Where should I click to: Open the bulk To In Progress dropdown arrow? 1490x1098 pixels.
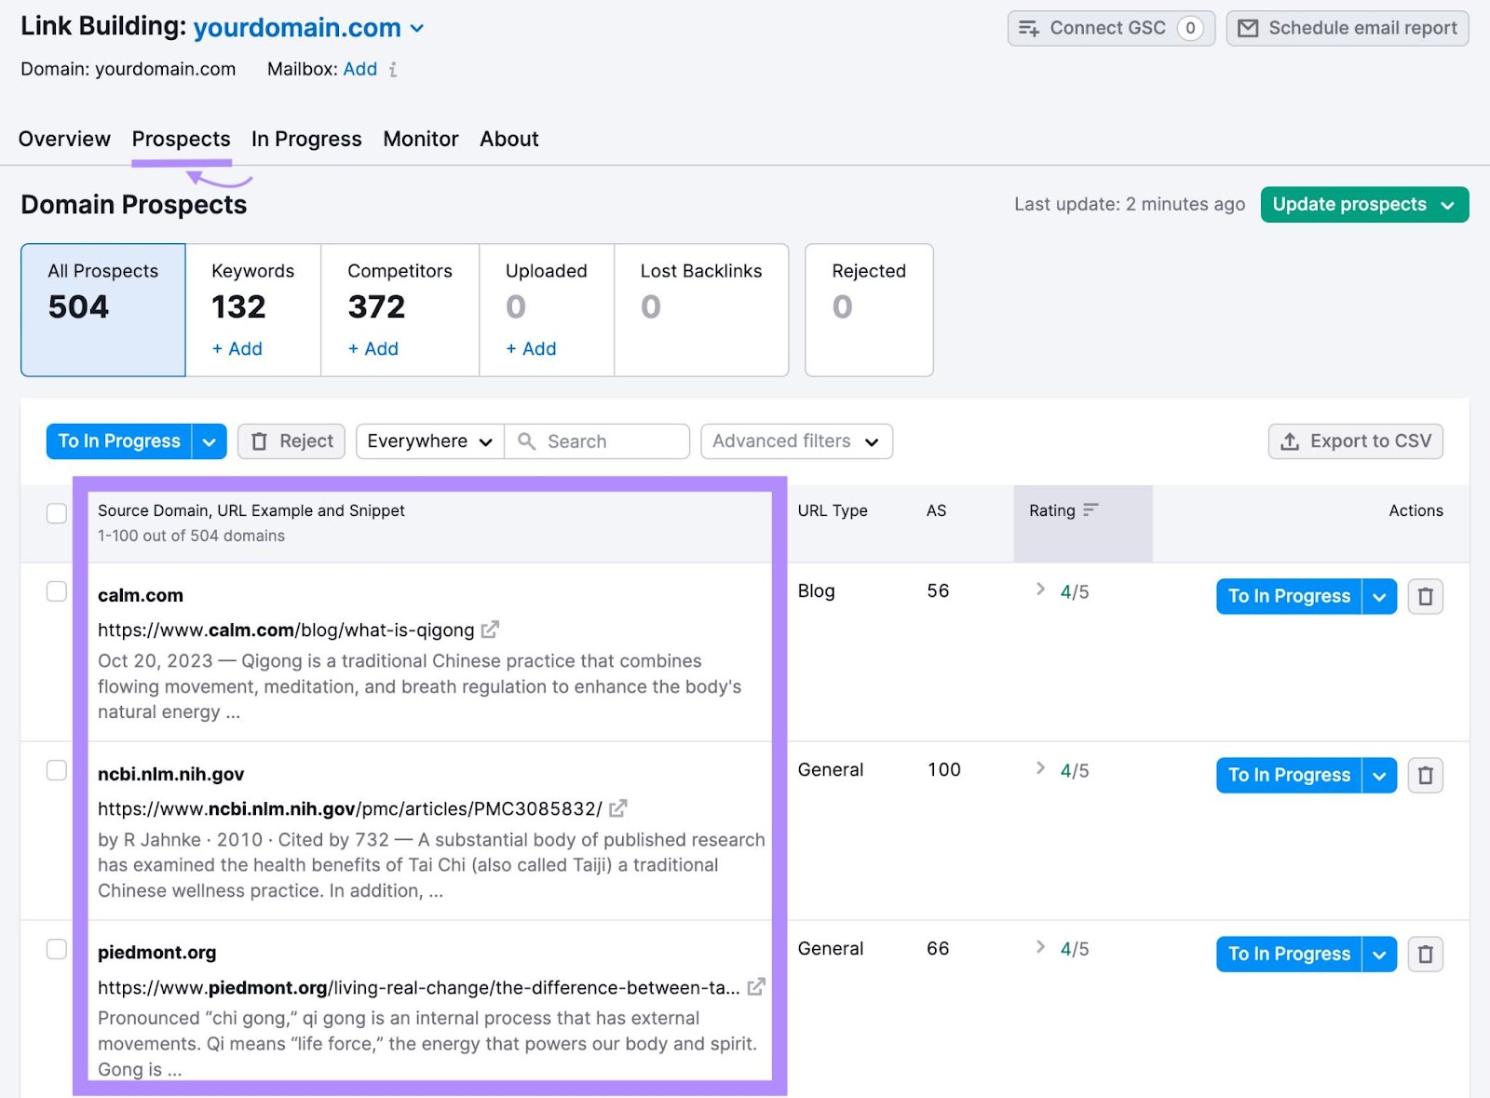210,441
